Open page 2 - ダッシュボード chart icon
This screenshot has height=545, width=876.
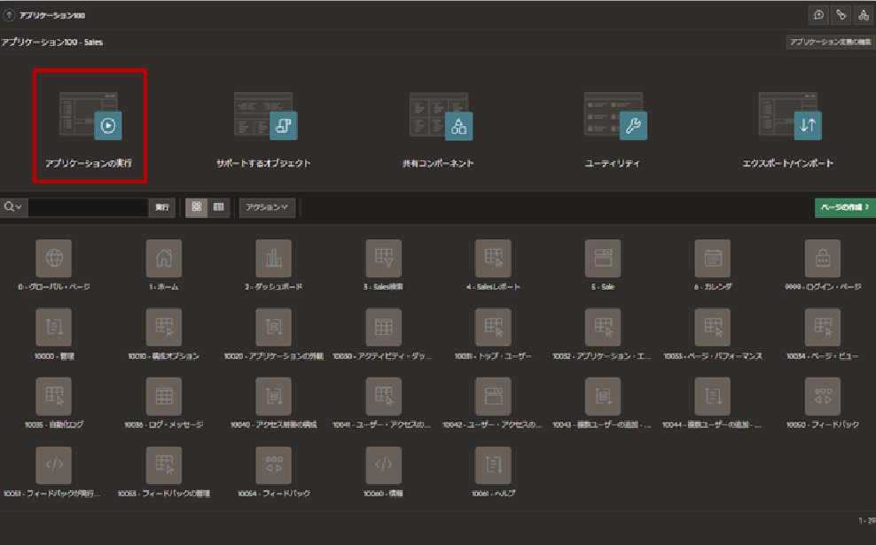(x=273, y=258)
